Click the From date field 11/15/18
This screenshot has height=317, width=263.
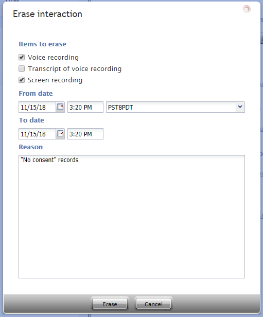(37, 107)
